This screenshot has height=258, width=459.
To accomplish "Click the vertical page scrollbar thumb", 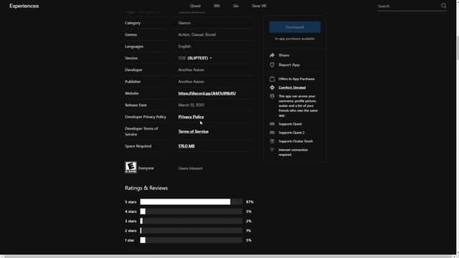I will click(458, 47).
